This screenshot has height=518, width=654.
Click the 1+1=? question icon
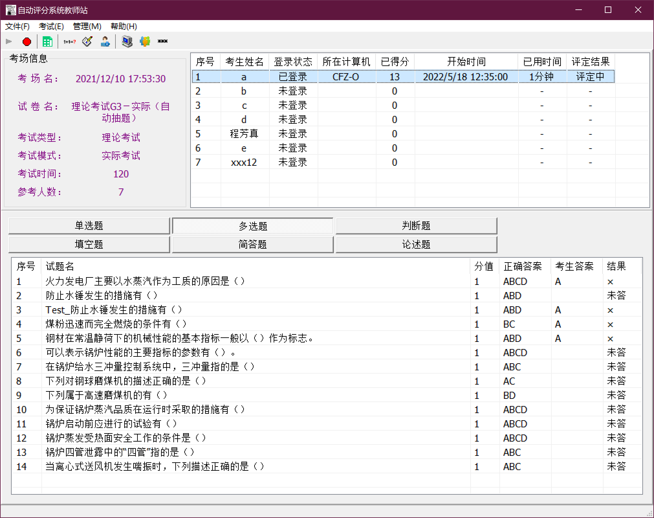(70, 42)
